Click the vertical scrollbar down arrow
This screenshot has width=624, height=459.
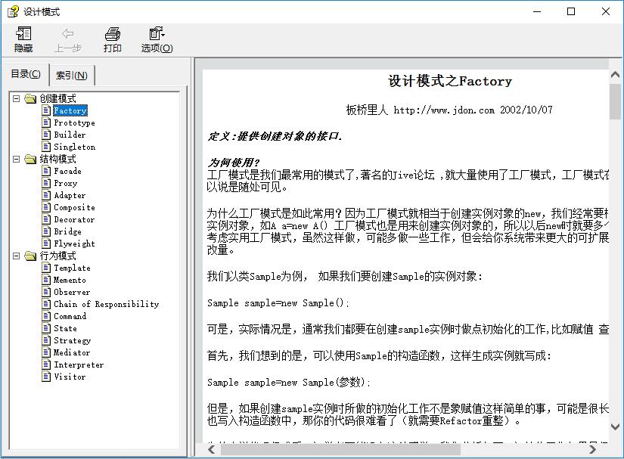(x=615, y=426)
